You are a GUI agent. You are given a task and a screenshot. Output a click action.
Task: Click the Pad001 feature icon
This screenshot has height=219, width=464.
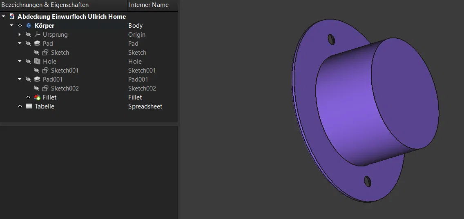click(37, 80)
